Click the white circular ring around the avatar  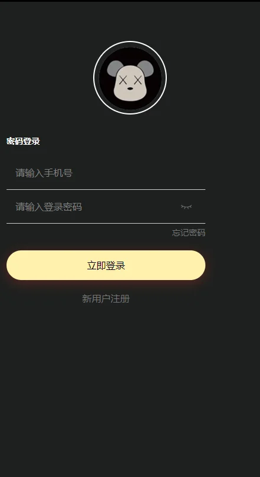point(130,42)
